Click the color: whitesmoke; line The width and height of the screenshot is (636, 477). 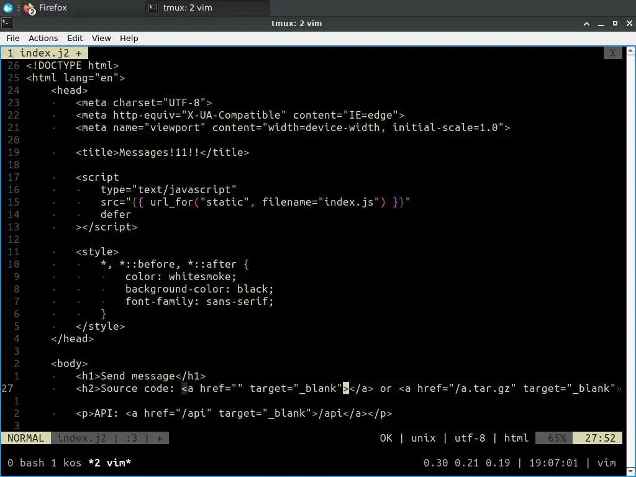(x=181, y=276)
